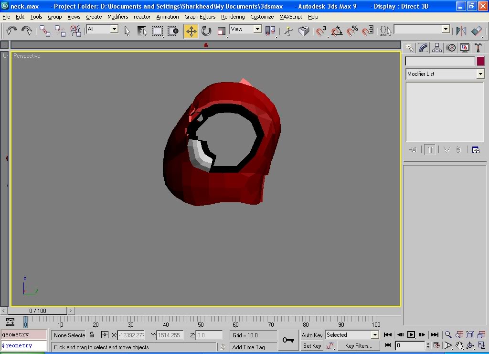The image size is (489, 354).
Task: Open the Rendering menu
Action: tap(233, 17)
